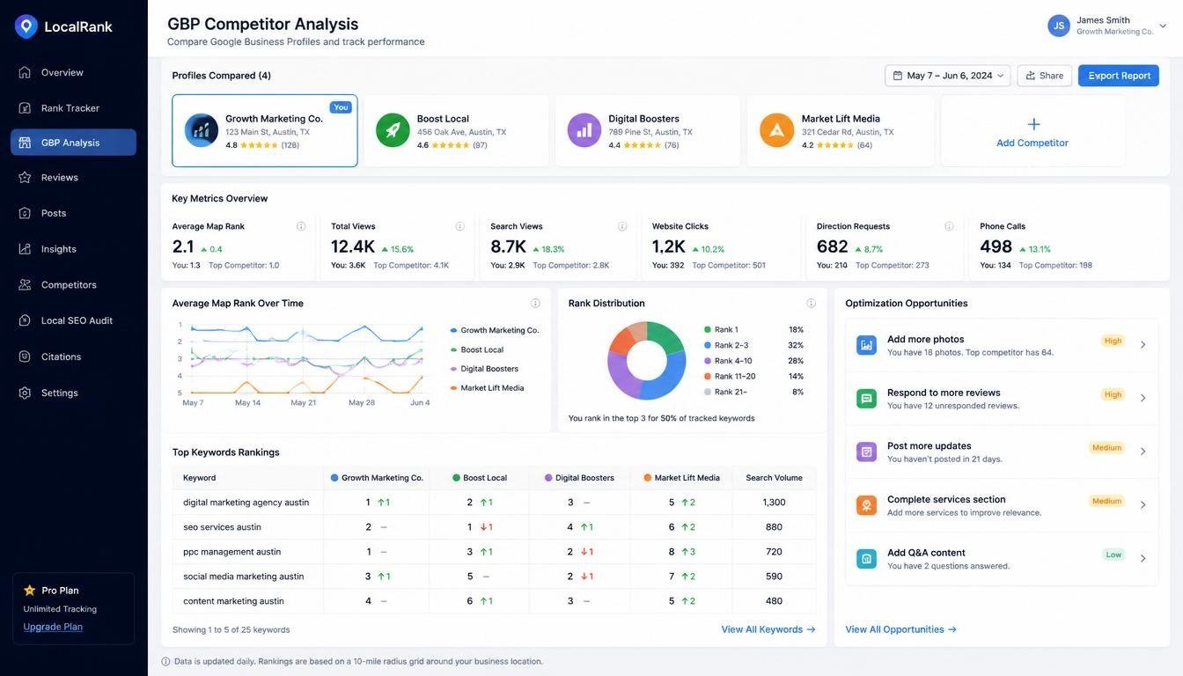1183x676 pixels.
Task: Click the Digital Boosters bar chart logo
Action: (584, 130)
